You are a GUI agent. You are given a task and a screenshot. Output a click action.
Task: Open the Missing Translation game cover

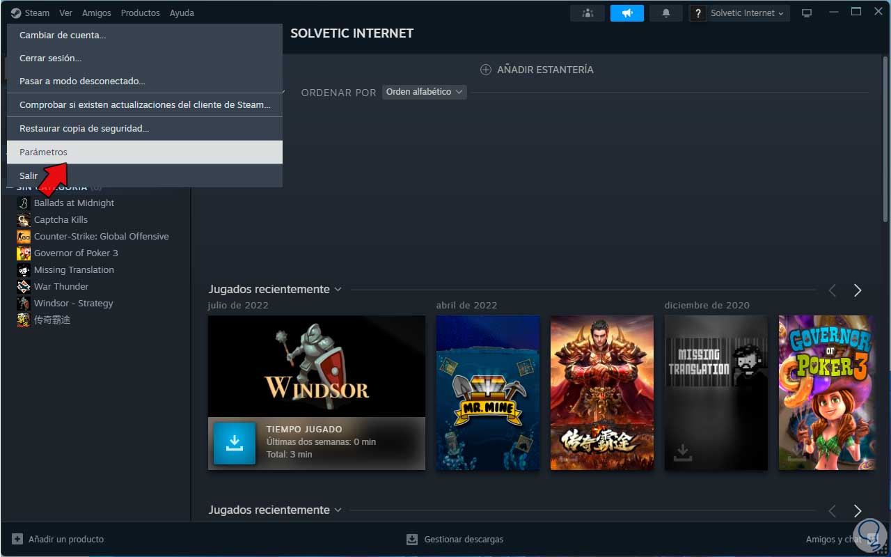coord(716,393)
